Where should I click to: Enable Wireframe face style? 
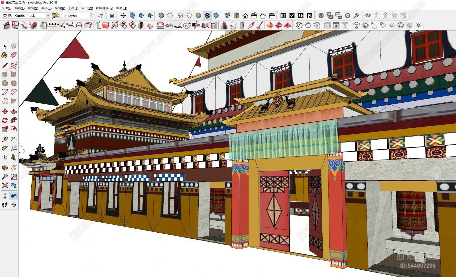click(x=180, y=15)
